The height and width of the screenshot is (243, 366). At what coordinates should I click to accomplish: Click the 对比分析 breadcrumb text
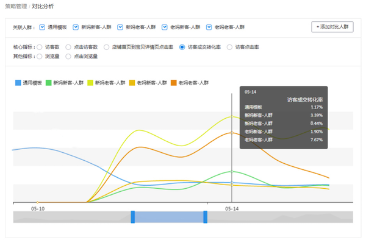pos(43,6)
